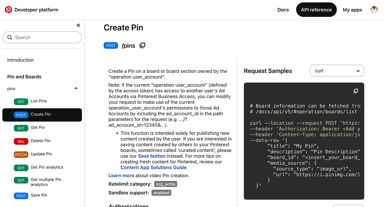Click the Pinterest logo icon
Image resolution: width=385 pixels, height=207 pixels.
pos(8,10)
